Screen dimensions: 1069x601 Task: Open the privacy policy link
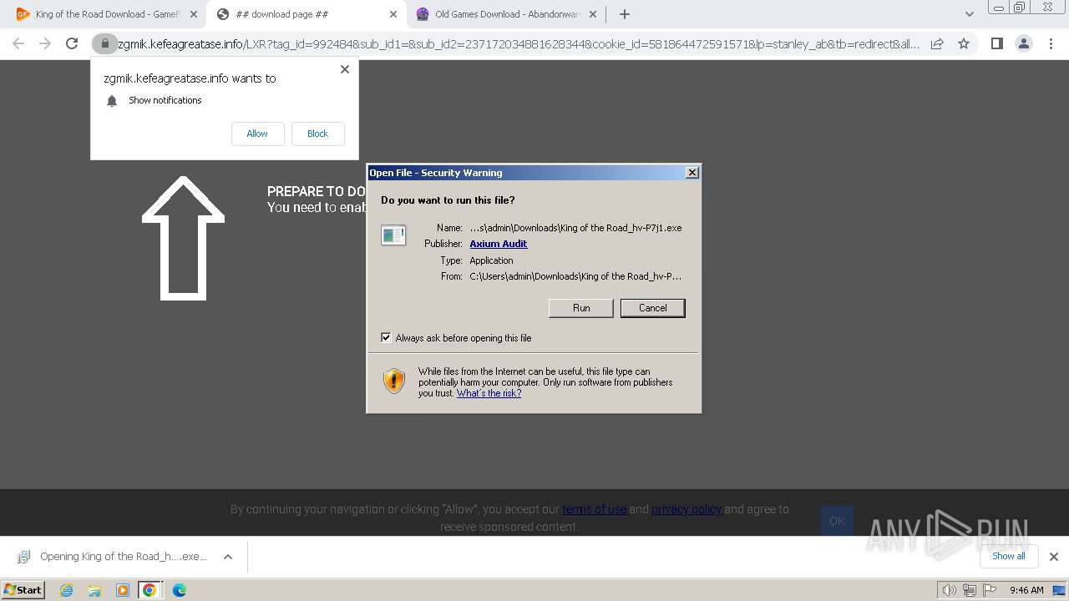point(687,509)
